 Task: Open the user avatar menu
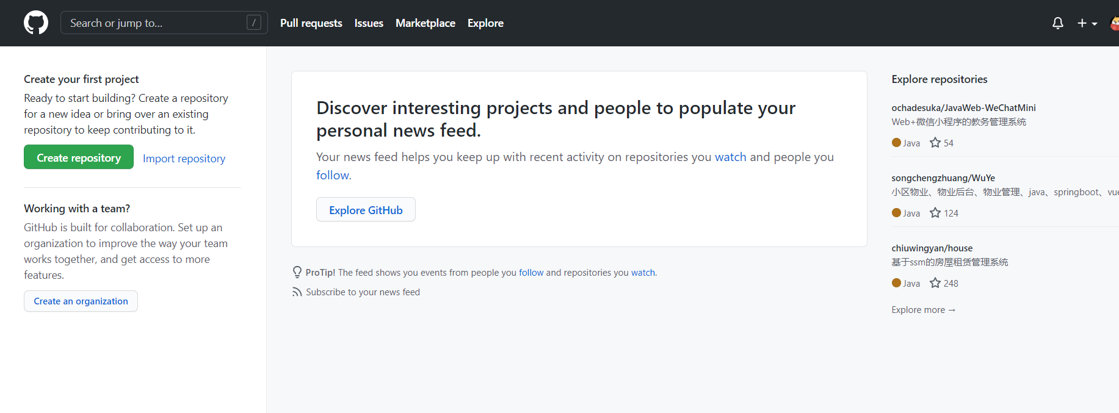(1115, 23)
